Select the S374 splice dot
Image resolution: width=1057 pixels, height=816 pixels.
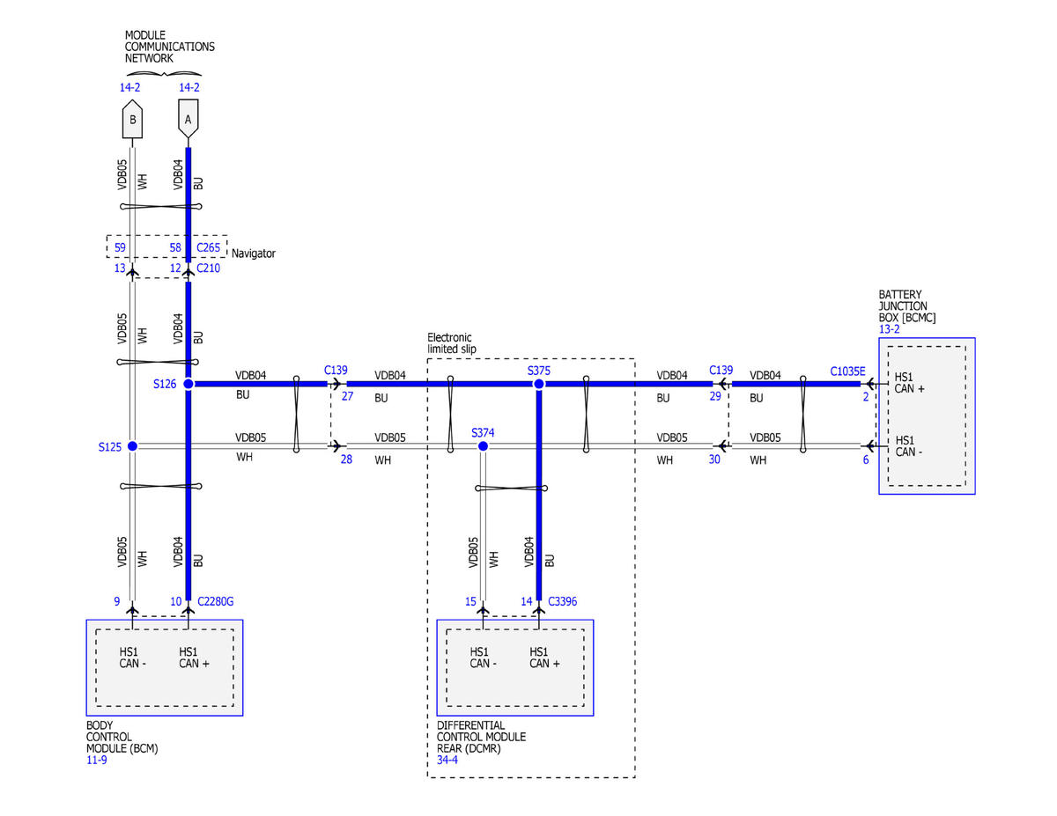pyautogui.click(x=483, y=446)
